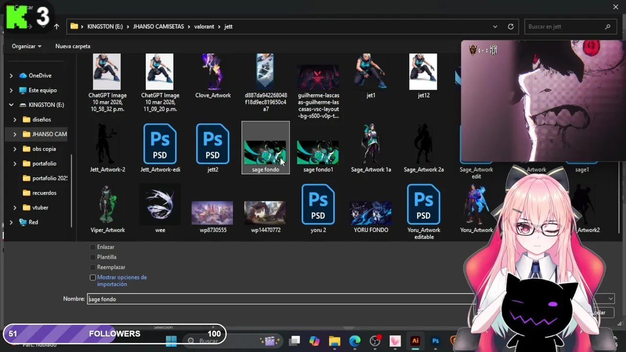This screenshot has height=352, width=626.
Task: Enable the Plantilla checkbox
Action: [x=93, y=257]
